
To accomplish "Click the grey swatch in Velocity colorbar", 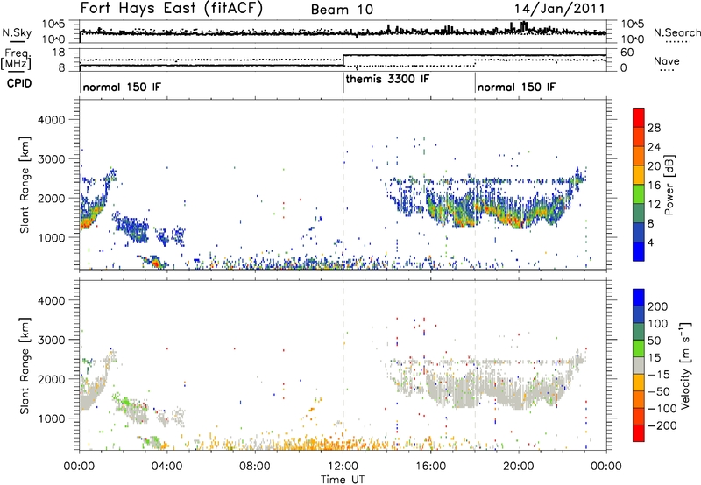I will [639, 366].
